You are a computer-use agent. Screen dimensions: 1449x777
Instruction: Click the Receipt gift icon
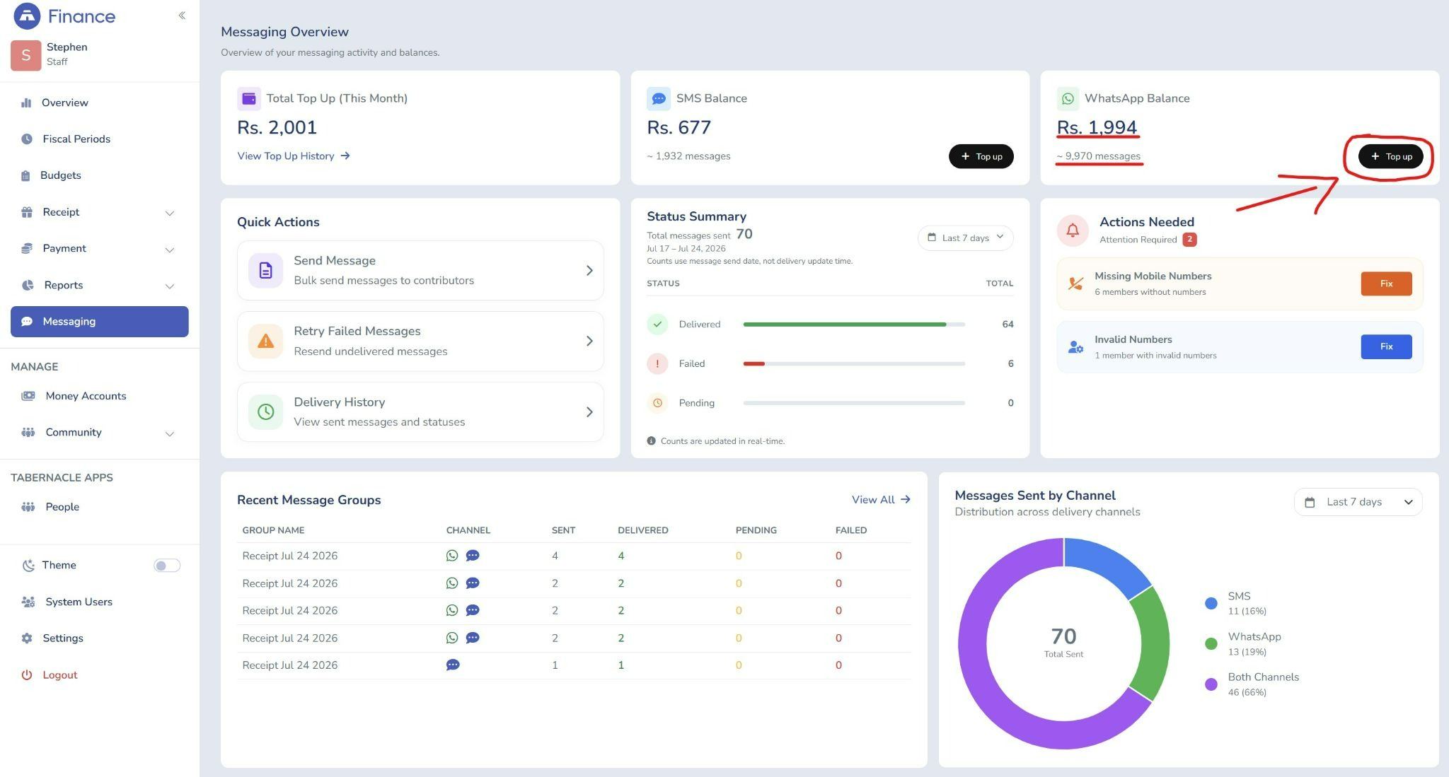click(27, 212)
